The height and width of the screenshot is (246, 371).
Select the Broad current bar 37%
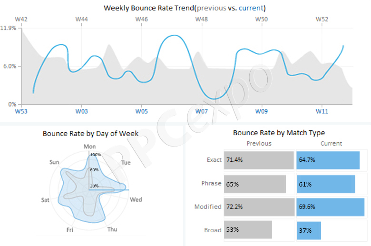coord(309,230)
